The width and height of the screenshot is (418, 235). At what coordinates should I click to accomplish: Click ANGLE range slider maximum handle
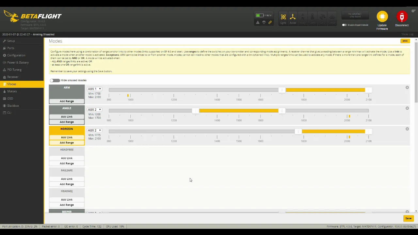pyautogui.click(x=282, y=111)
